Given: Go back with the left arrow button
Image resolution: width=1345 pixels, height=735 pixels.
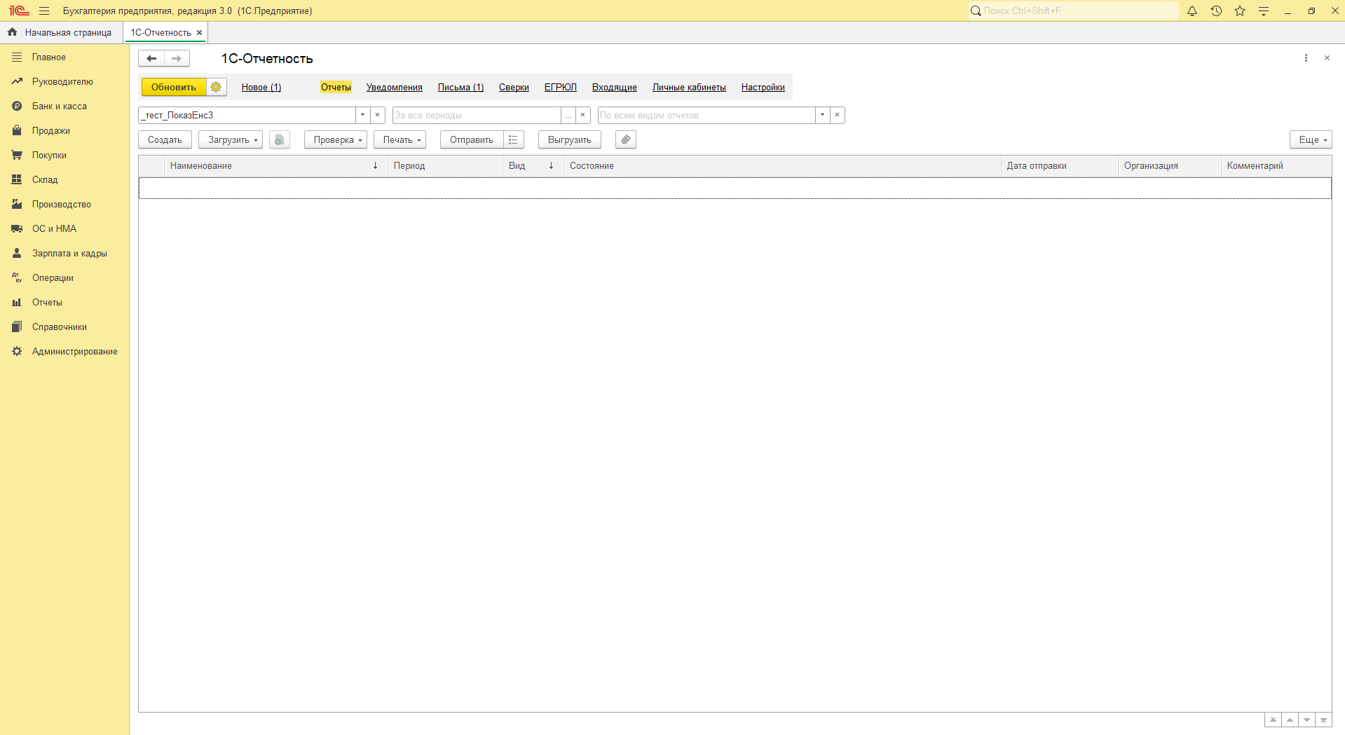Looking at the screenshot, I should (151, 58).
